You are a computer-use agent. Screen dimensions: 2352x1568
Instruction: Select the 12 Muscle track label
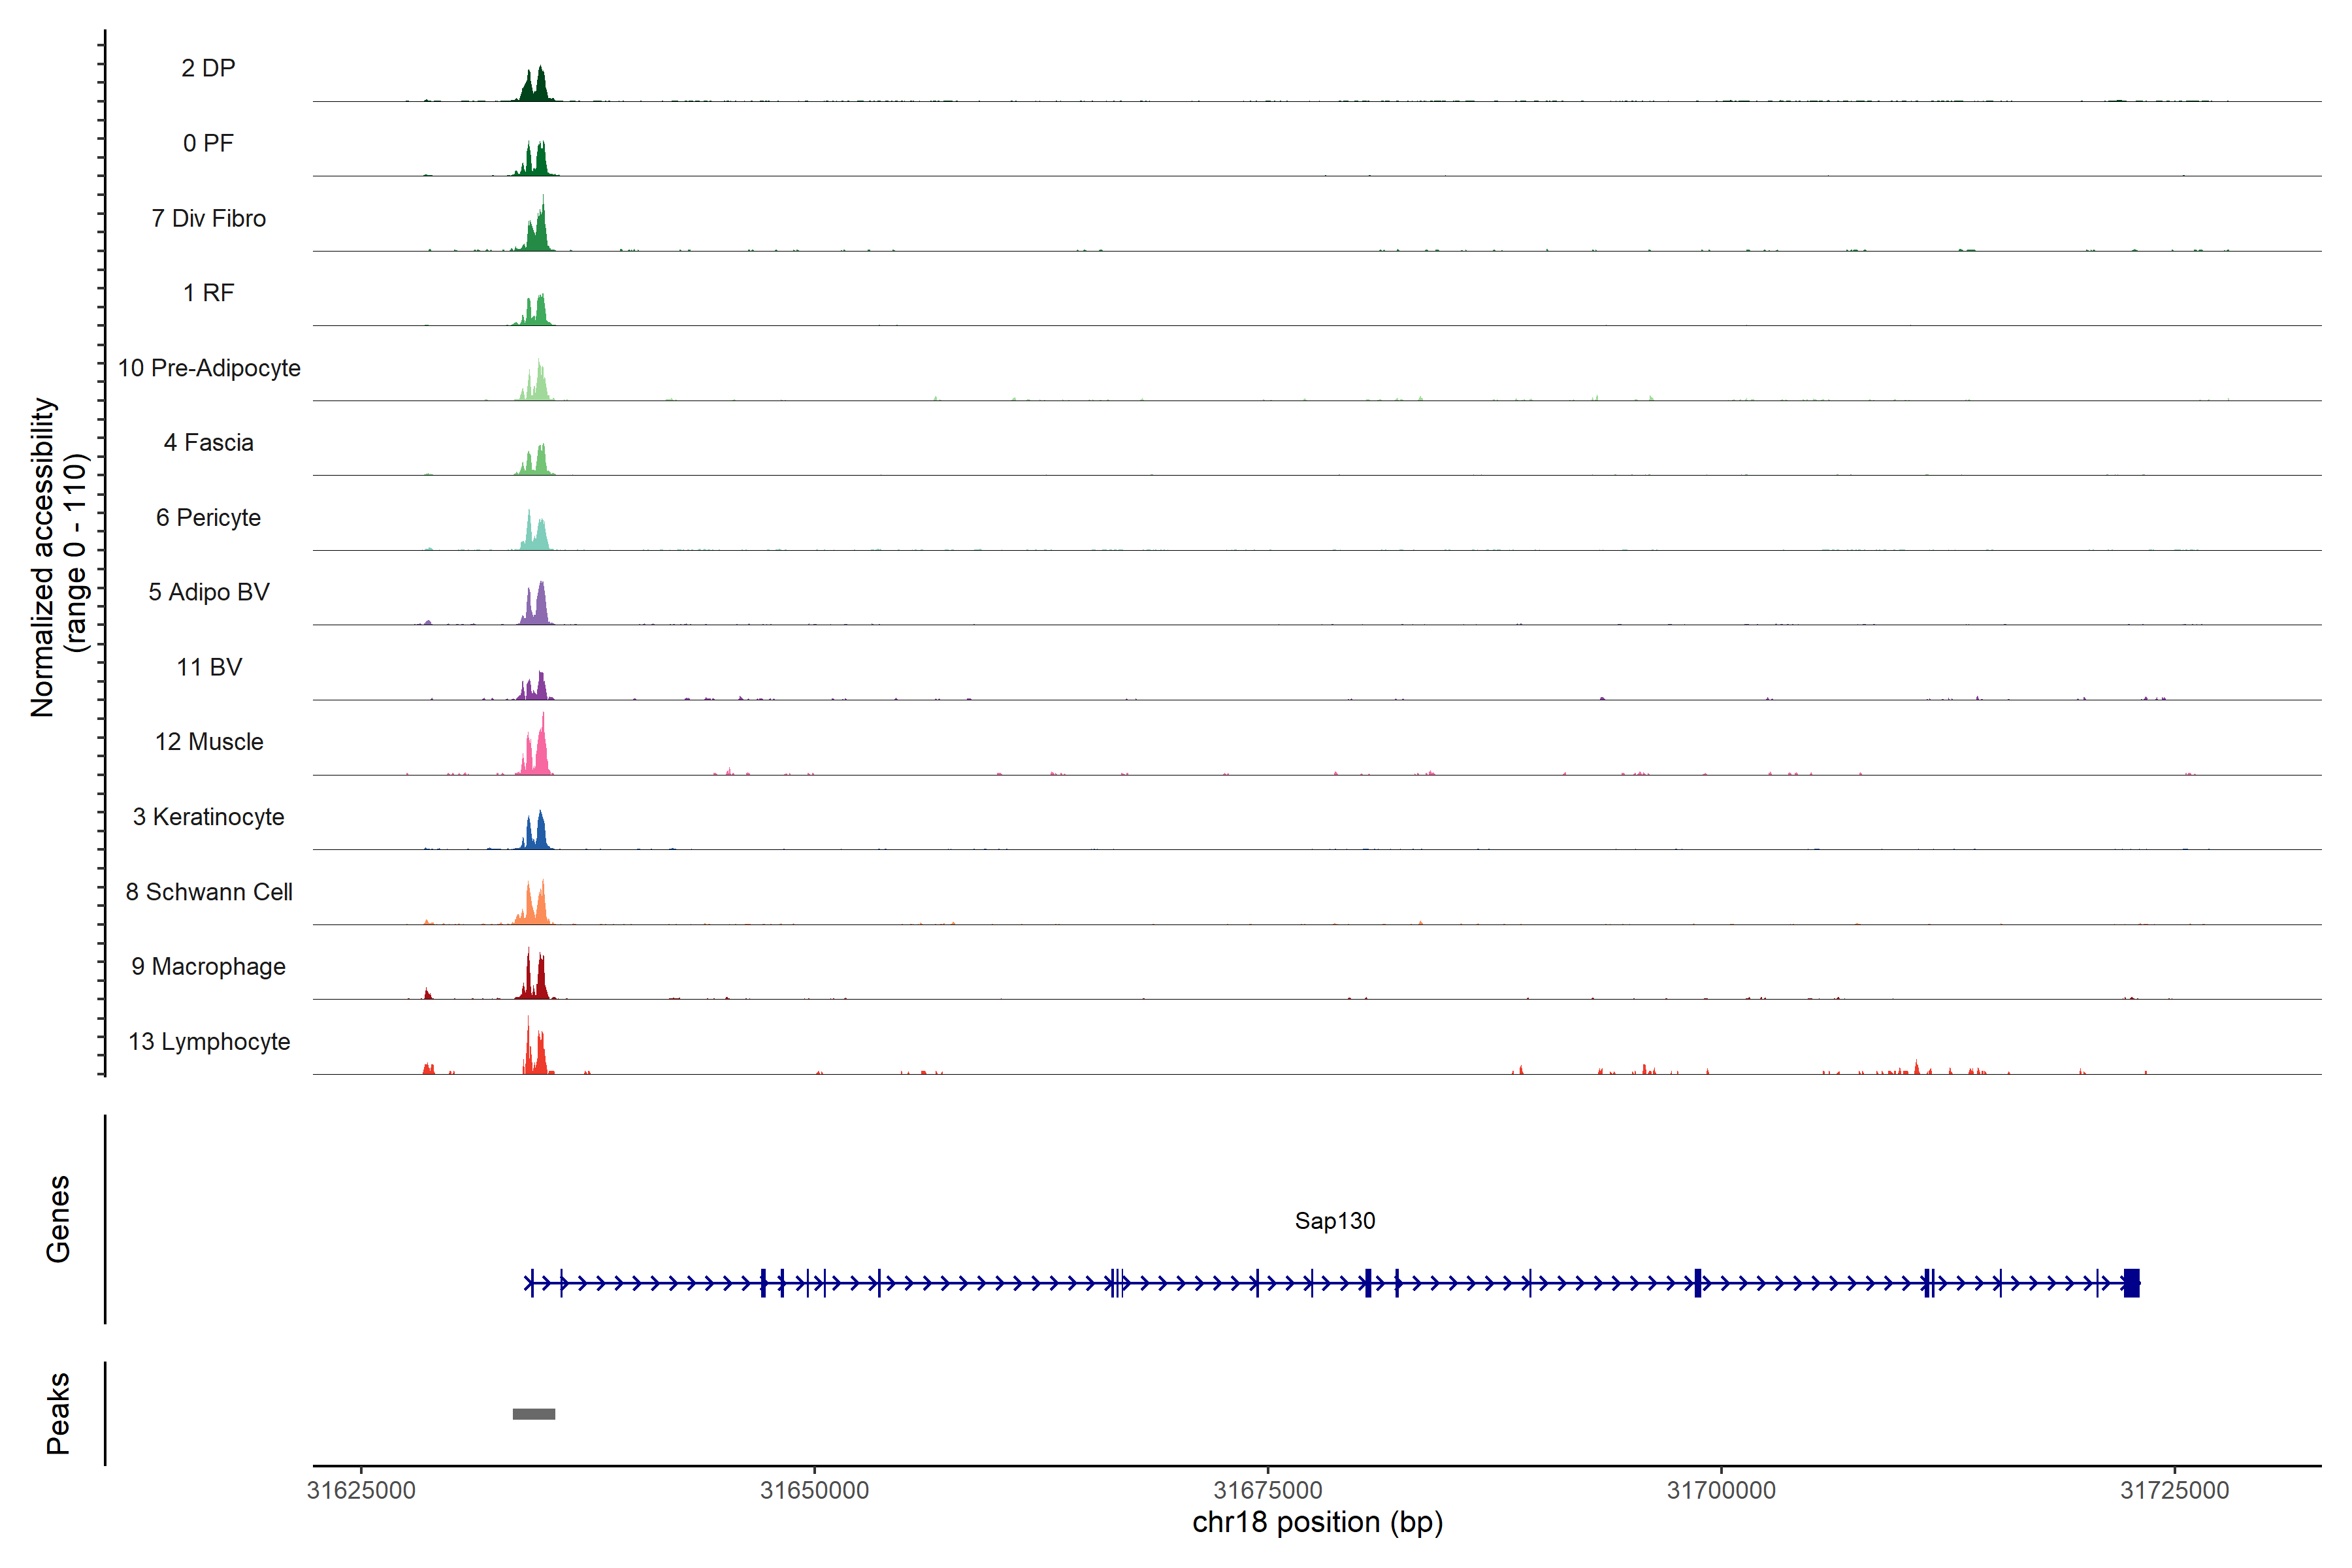click(x=208, y=742)
